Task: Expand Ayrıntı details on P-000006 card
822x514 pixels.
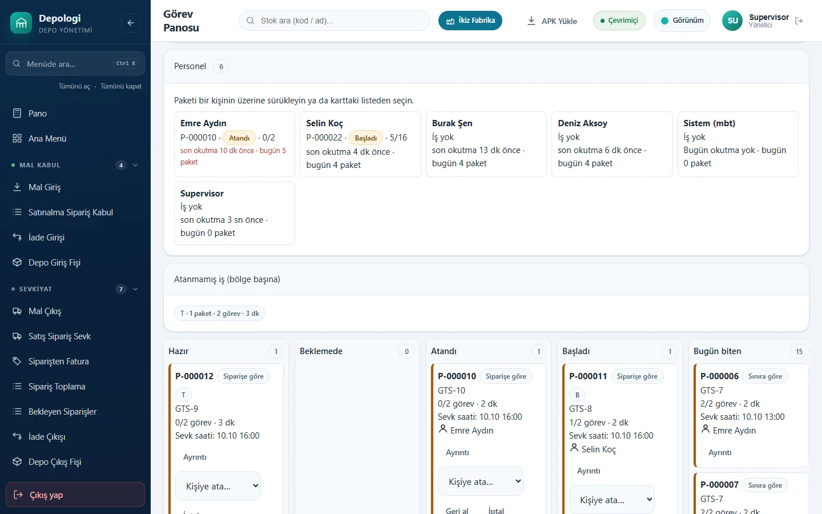Action: pyautogui.click(x=720, y=452)
